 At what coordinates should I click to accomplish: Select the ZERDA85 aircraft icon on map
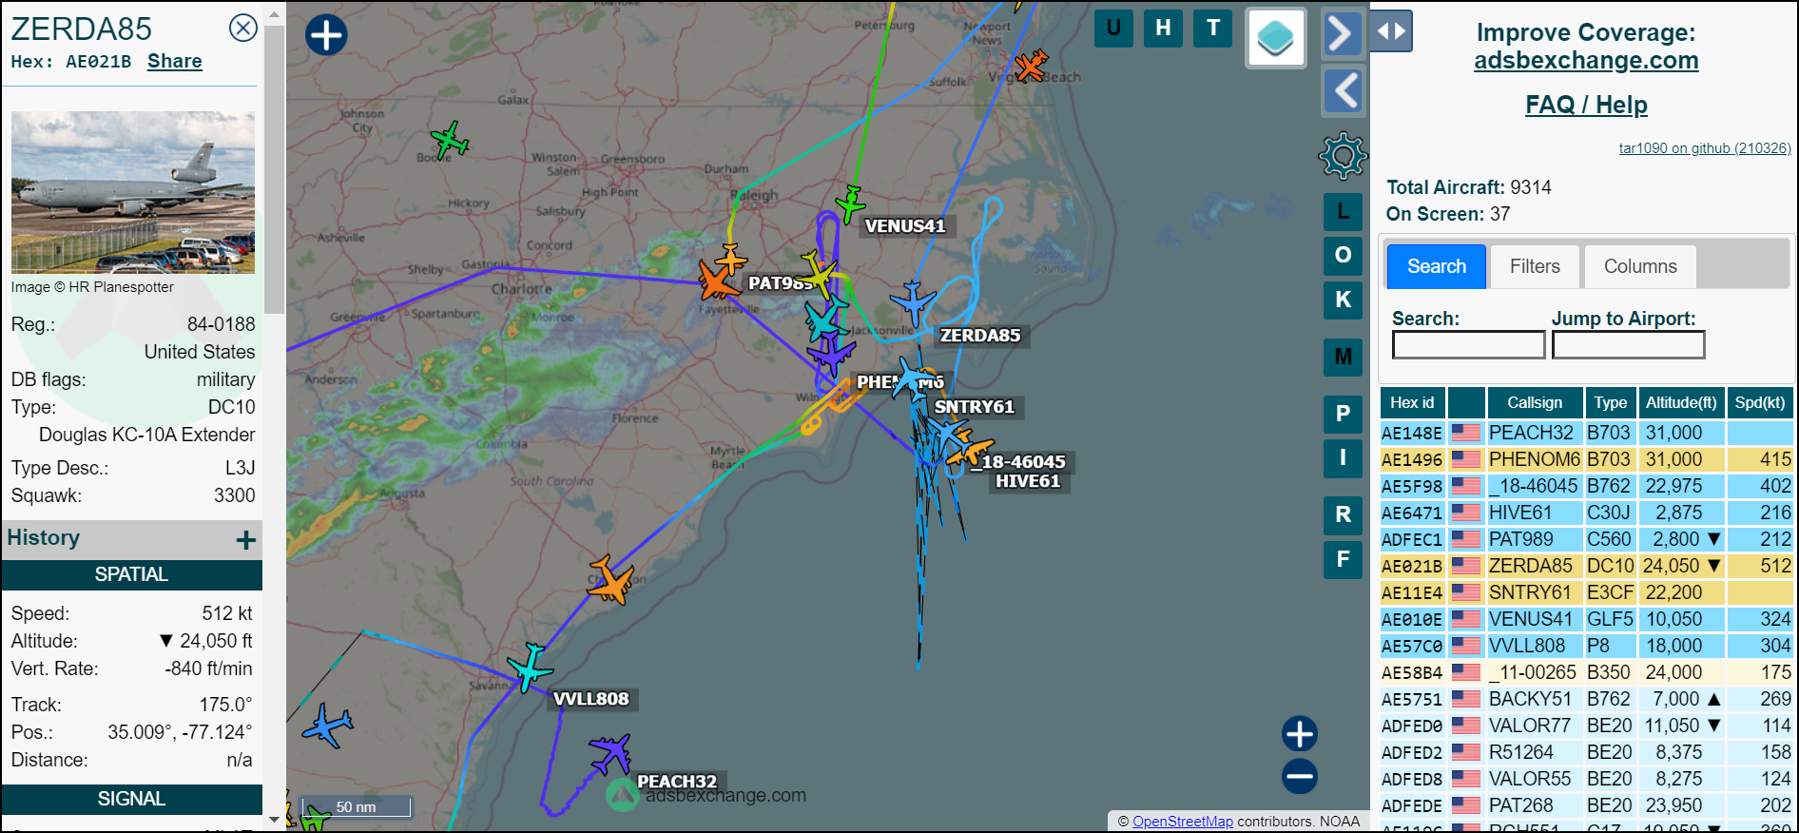tap(913, 302)
